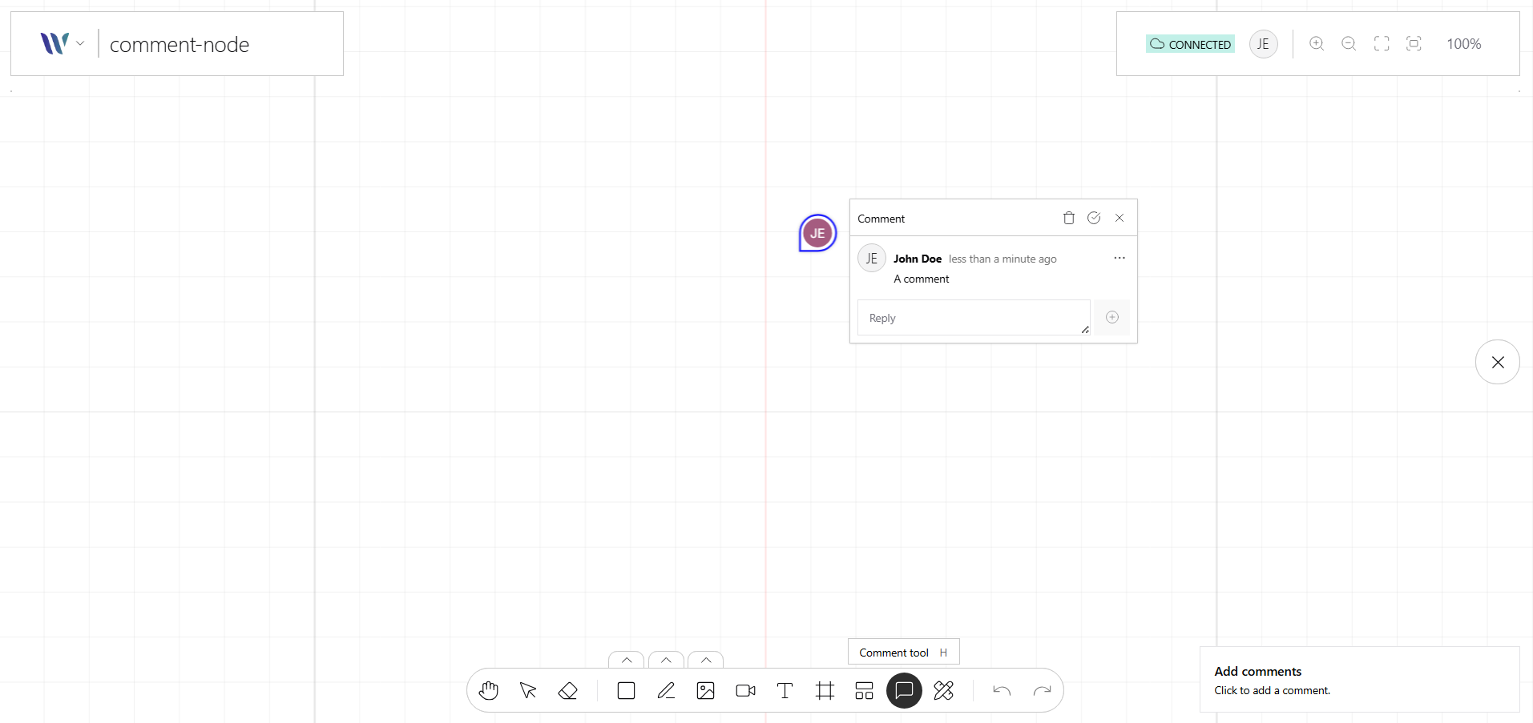Viewport: 1533px width, 723px height.
Task: Choose the Rectangle shape tool
Action: click(626, 690)
